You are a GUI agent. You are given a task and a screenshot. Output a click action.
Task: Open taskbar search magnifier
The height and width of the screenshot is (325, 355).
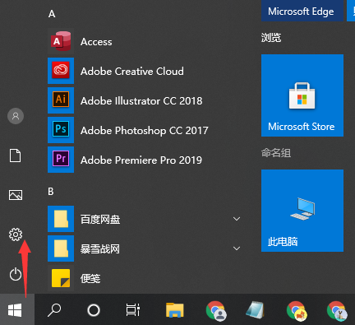54,310
